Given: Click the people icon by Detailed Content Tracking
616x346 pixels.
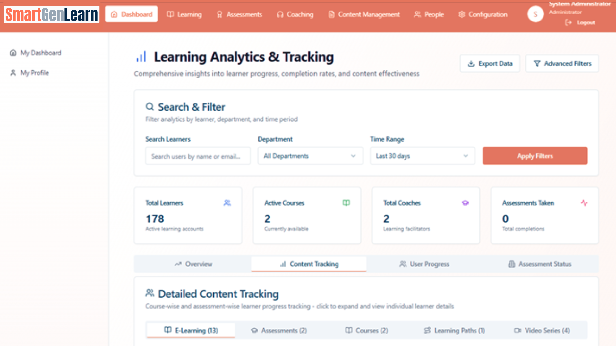Looking at the screenshot, I should (x=150, y=293).
